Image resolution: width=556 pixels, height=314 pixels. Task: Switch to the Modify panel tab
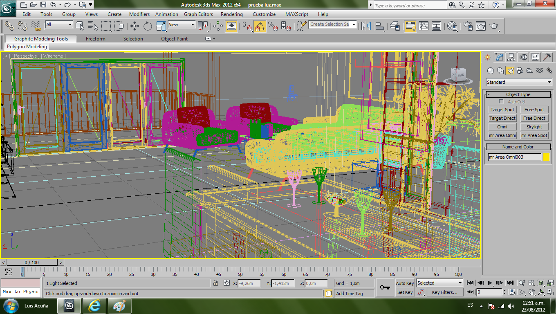point(499,57)
